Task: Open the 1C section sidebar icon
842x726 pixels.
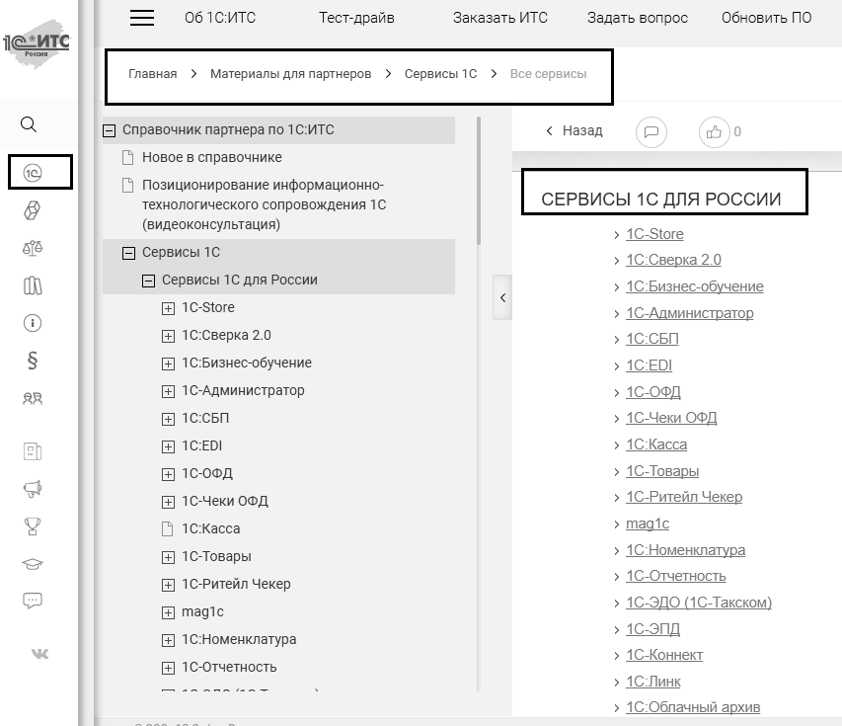Action: click(x=33, y=173)
